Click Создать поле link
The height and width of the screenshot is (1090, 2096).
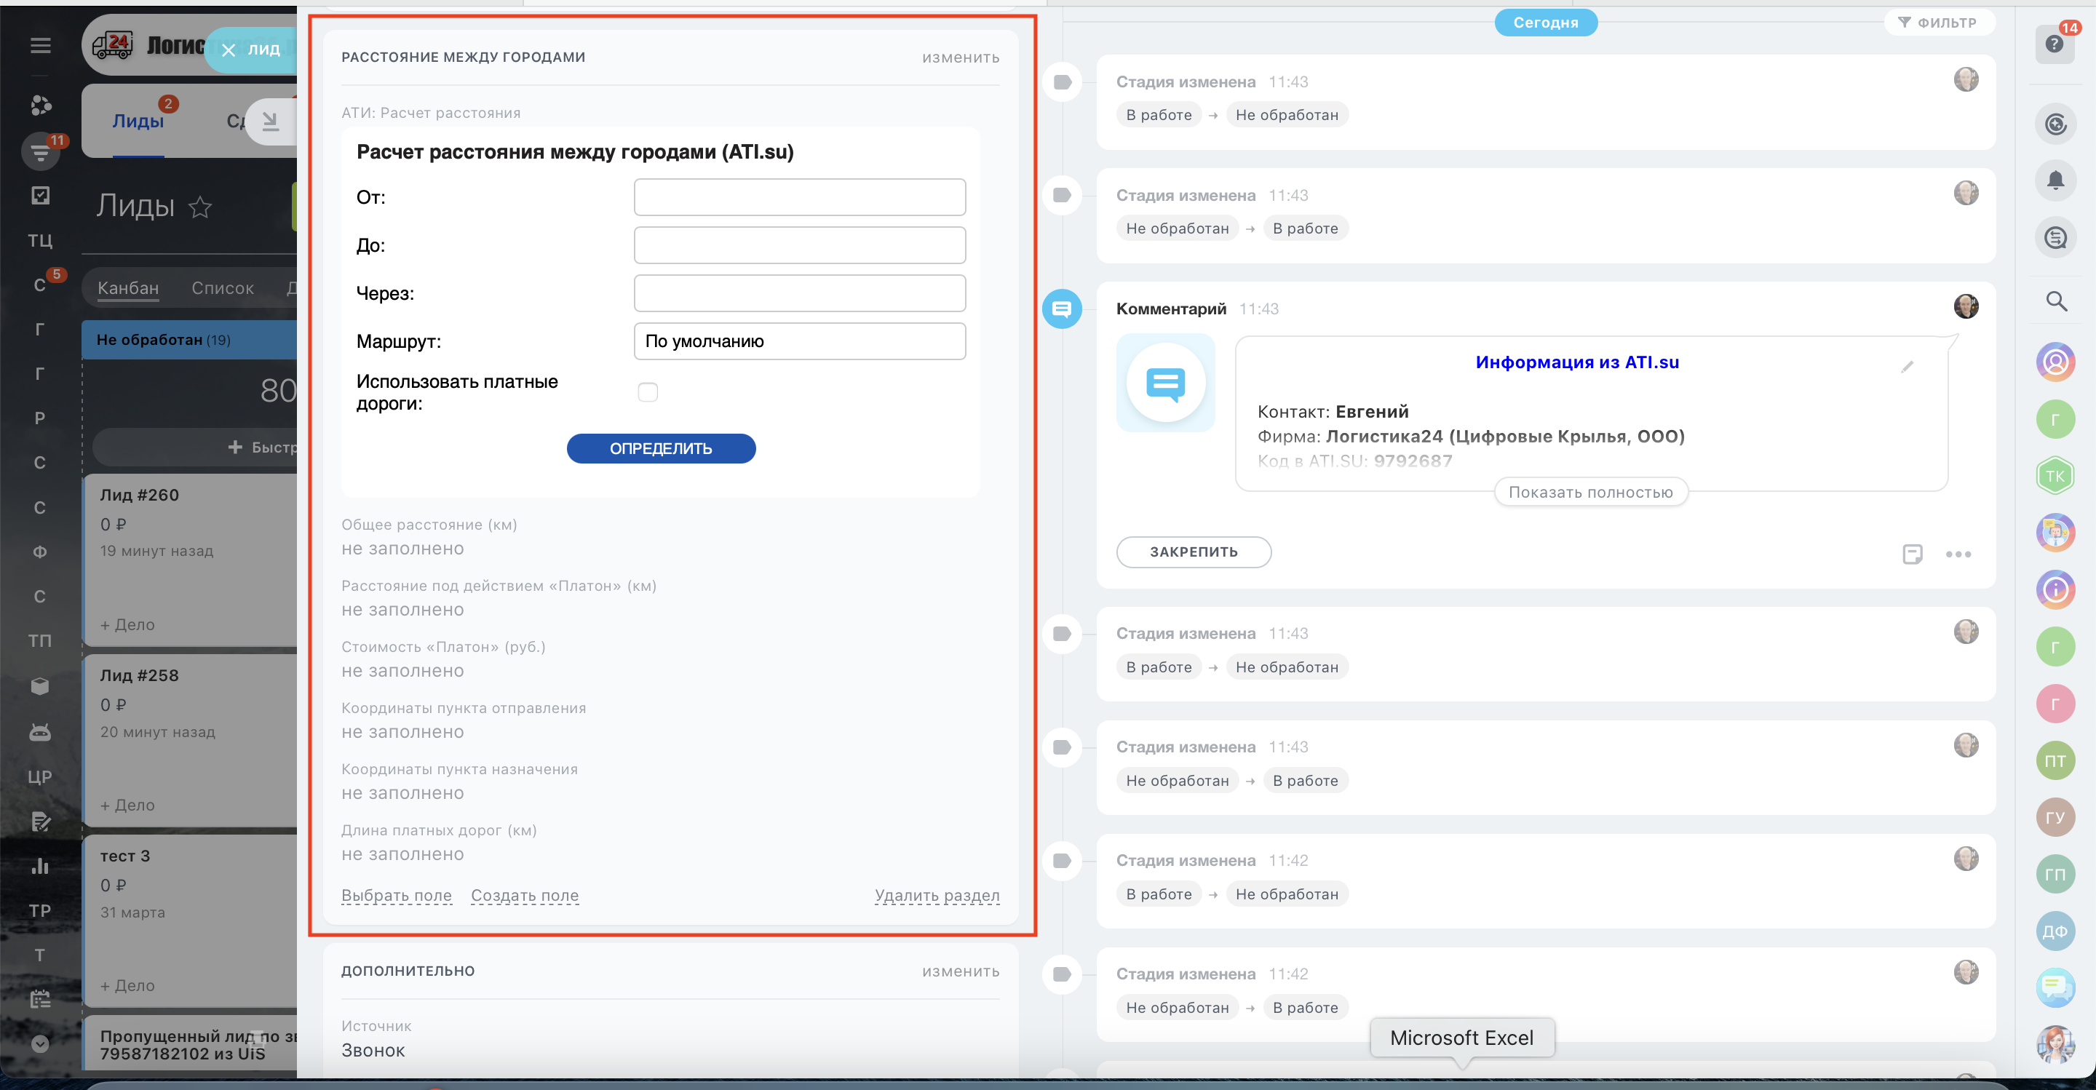[x=525, y=896]
